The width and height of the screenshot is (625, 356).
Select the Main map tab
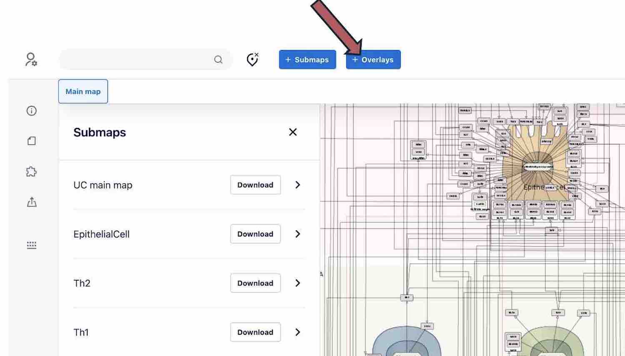pos(83,91)
